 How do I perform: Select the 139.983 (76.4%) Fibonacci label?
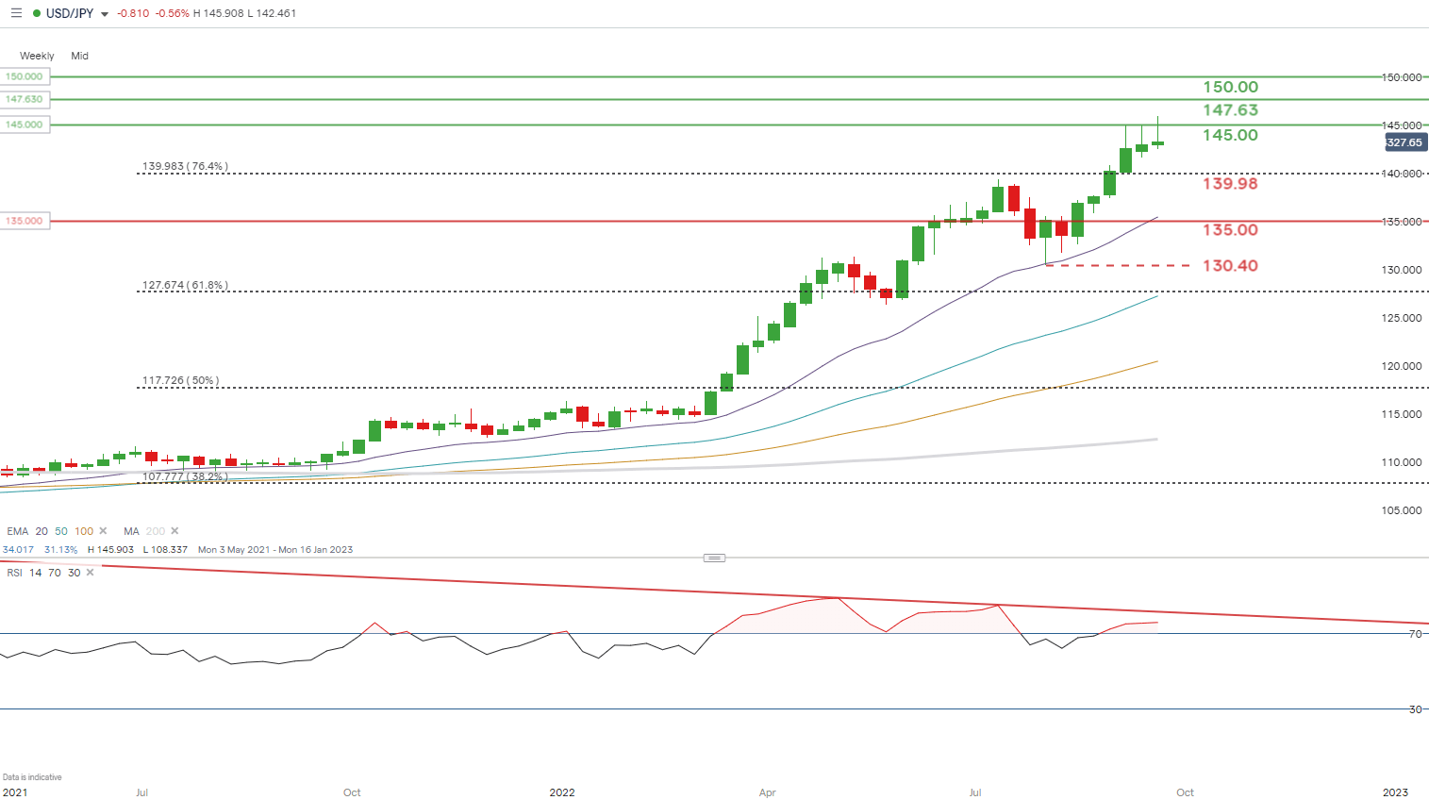click(185, 166)
